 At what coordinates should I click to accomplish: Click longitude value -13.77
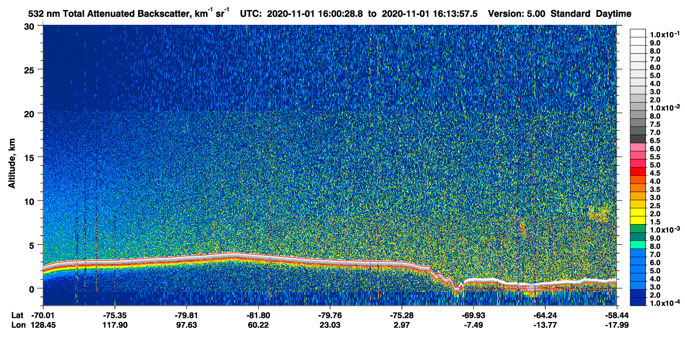tap(545, 325)
